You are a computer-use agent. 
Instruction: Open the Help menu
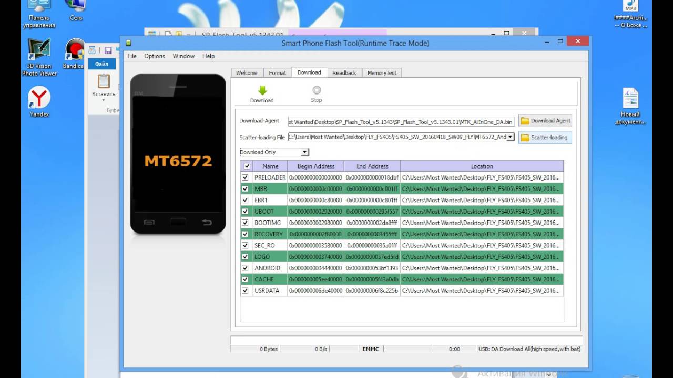[x=208, y=56]
